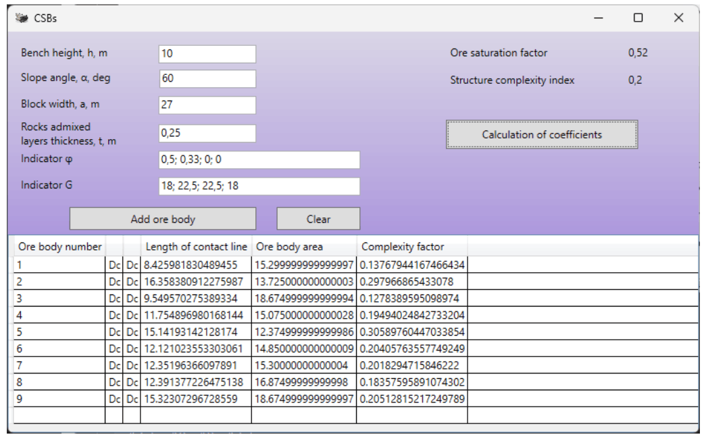The height and width of the screenshot is (441, 704).
Task: Click ore body area cell in row 3
Action: coord(303,298)
